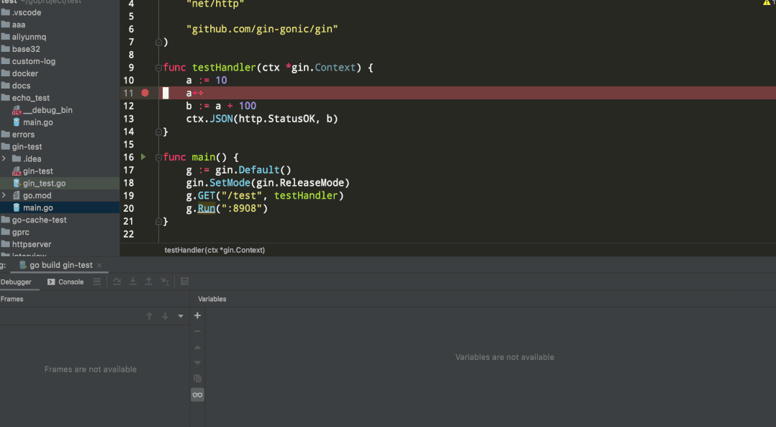The image size is (776, 427).
Task: Click the testHandler breadcrumb below the editor
Action: click(x=215, y=250)
